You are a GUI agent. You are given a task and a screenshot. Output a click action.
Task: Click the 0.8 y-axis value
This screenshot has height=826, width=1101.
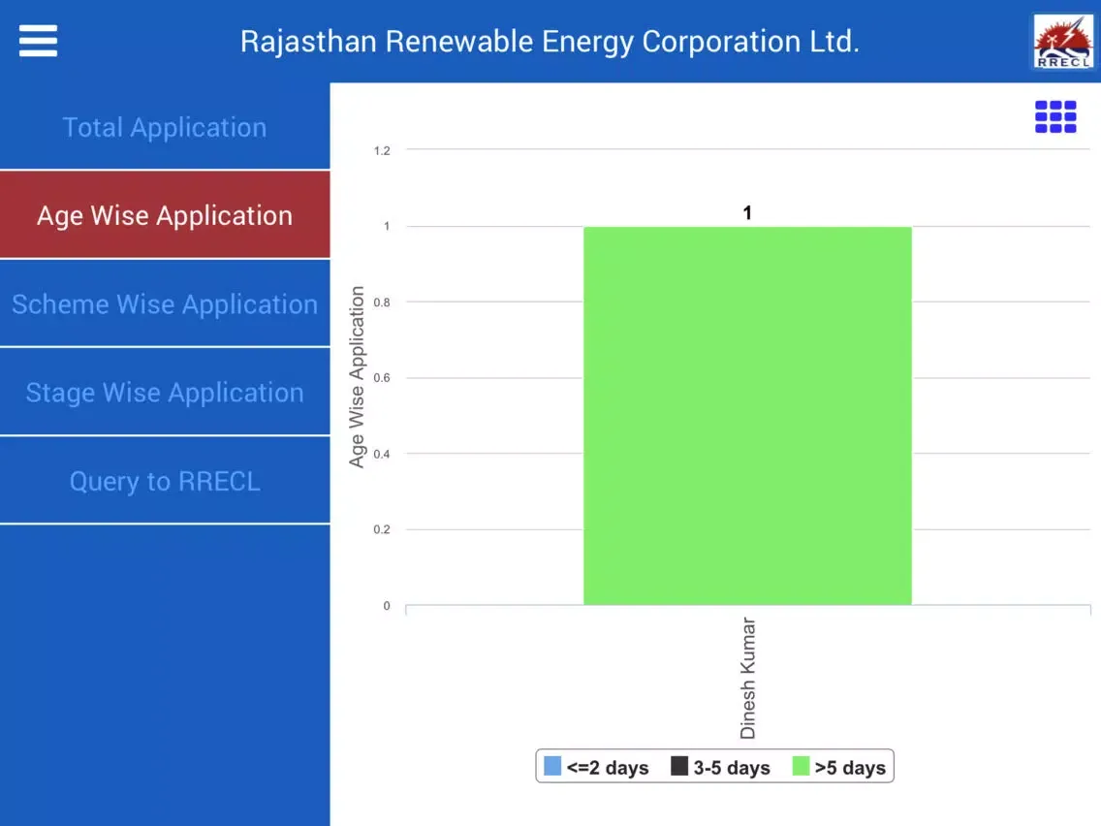pos(382,302)
